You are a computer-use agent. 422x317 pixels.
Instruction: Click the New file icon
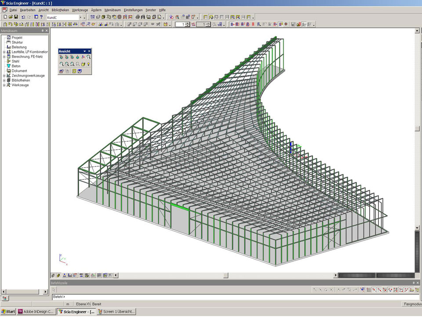point(5,17)
